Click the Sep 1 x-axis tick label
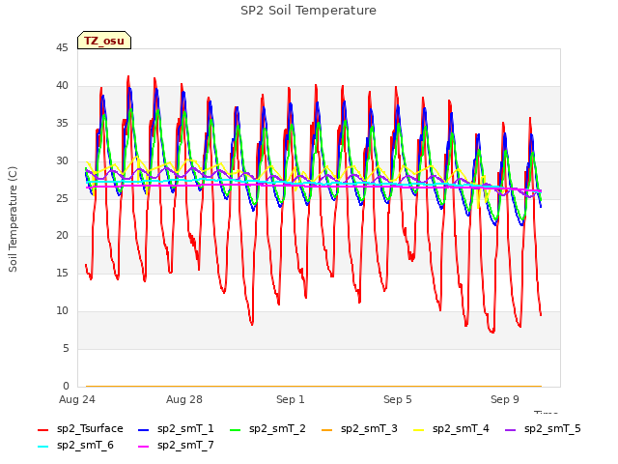Viewport: 618px width, 464px height. pos(291,399)
